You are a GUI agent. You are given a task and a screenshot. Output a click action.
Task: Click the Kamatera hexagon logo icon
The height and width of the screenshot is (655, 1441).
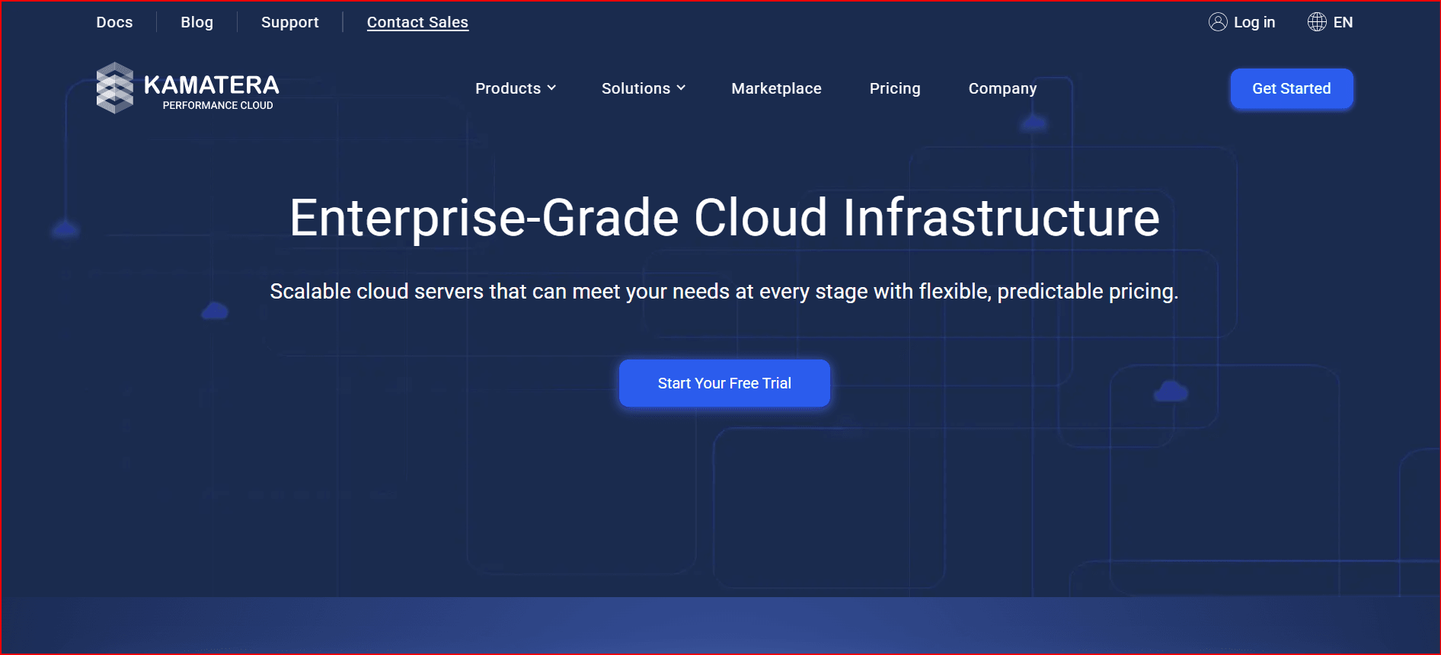point(115,88)
